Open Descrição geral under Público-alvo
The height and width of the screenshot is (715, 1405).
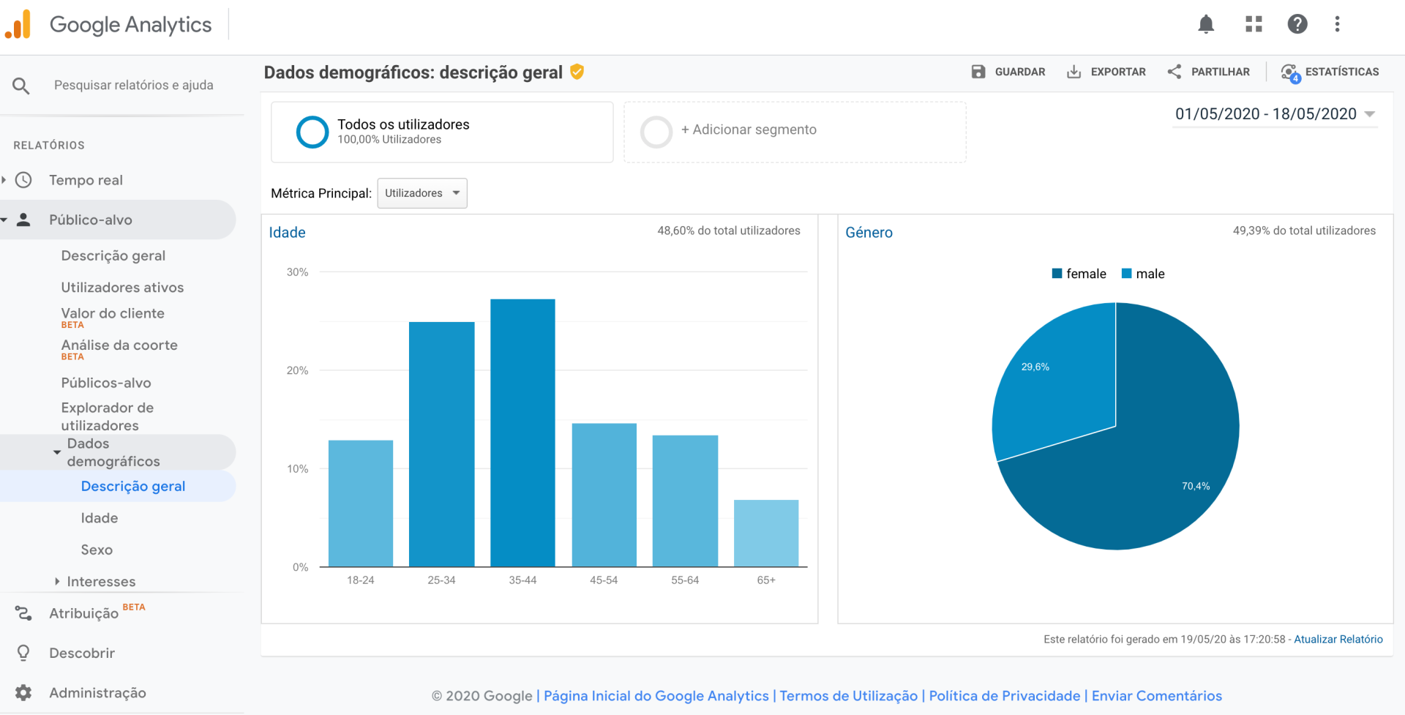point(113,255)
